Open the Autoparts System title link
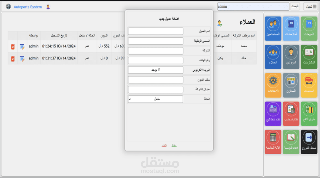Screen dimensions: 320x178 pyautogui.click(x=28, y=7)
